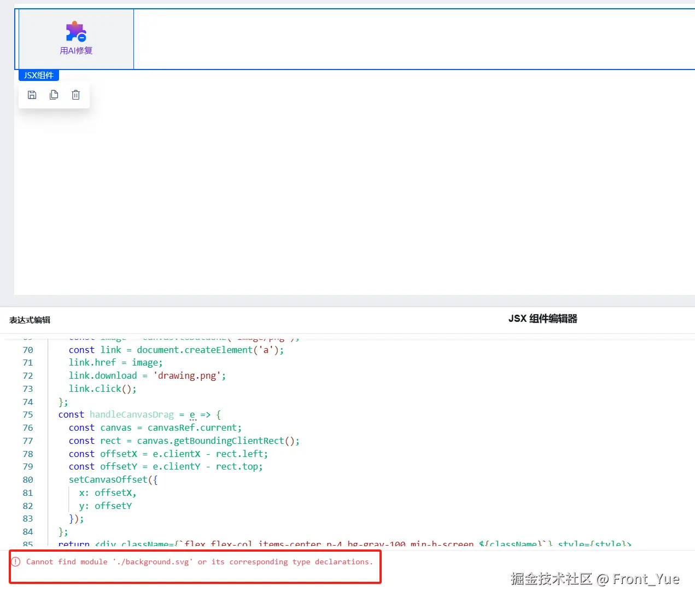This screenshot has height=602, width=695.
Task: Click line number 75 in gutter
Action: [28, 415]
